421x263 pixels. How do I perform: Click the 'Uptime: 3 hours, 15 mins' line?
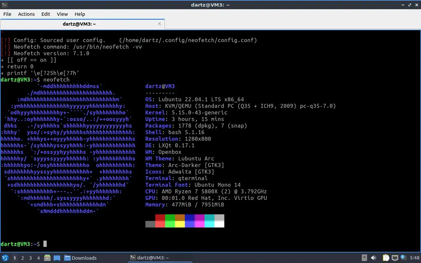click(x=185, y=119)
